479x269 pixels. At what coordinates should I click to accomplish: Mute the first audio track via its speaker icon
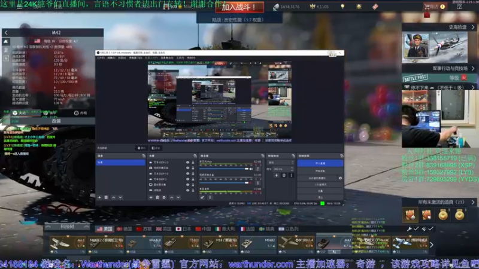click(251, 169)
